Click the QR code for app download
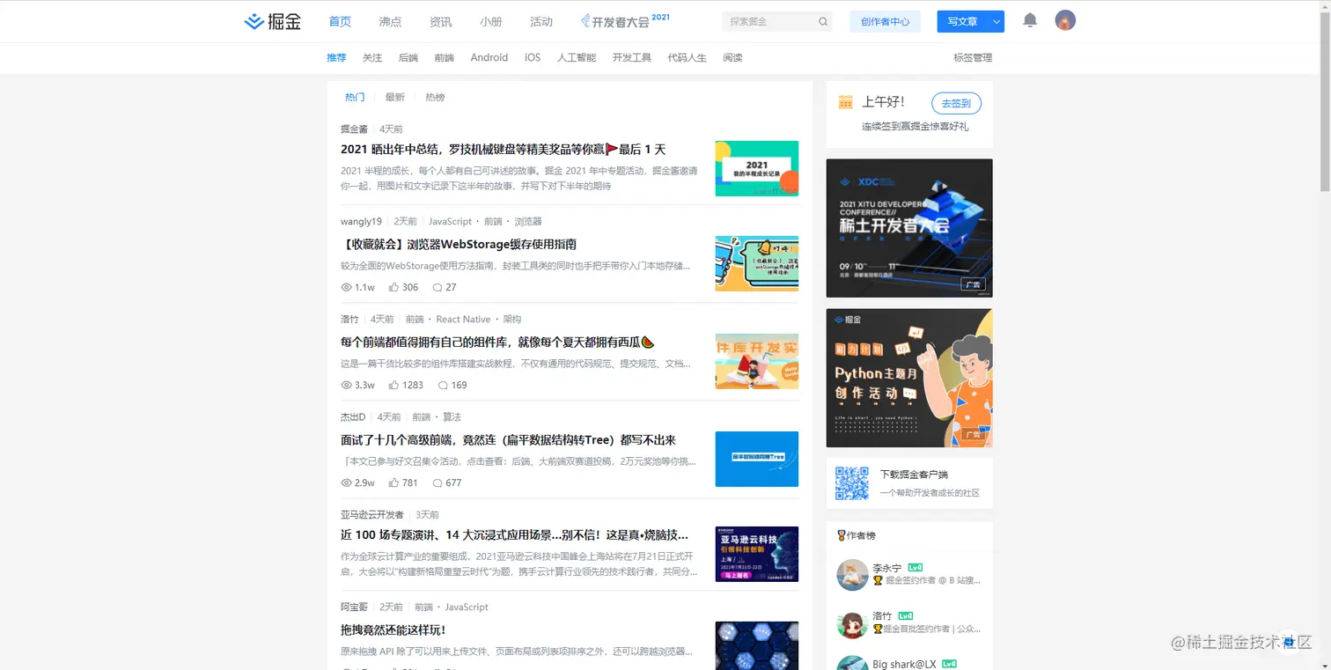Viewport: 1331px width, 670px height. [x=852, y=483]
